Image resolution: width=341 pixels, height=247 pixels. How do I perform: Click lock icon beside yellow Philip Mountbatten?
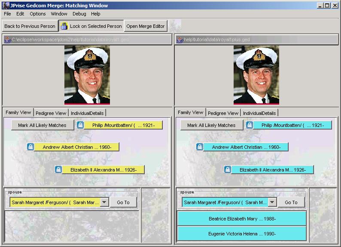[80, 125]
